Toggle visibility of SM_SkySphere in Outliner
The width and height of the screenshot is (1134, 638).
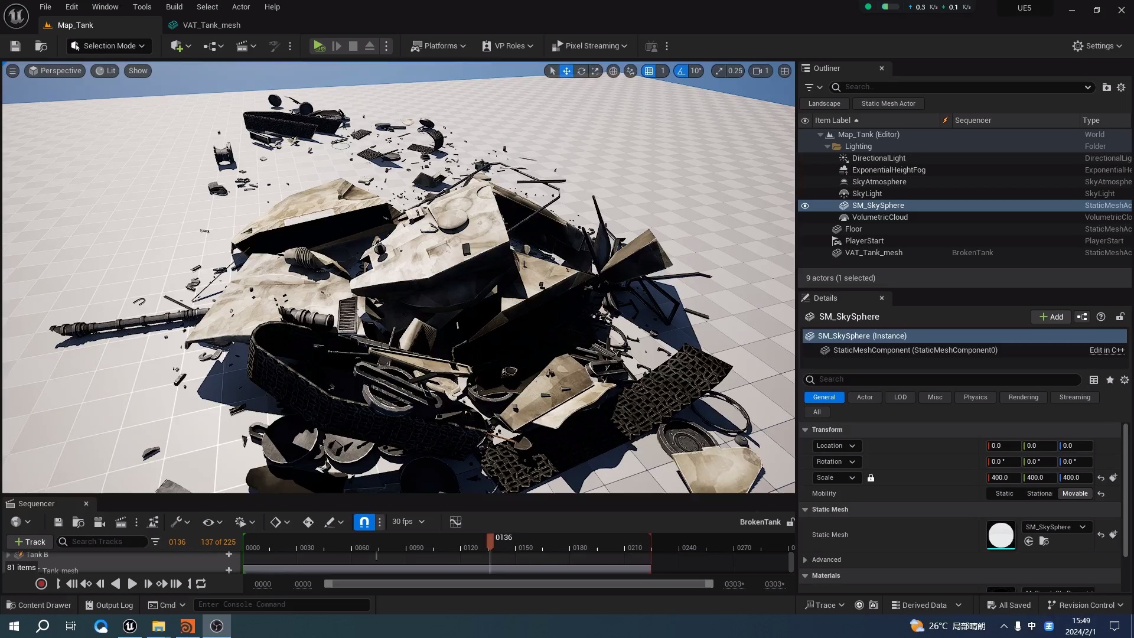point(806,205)
